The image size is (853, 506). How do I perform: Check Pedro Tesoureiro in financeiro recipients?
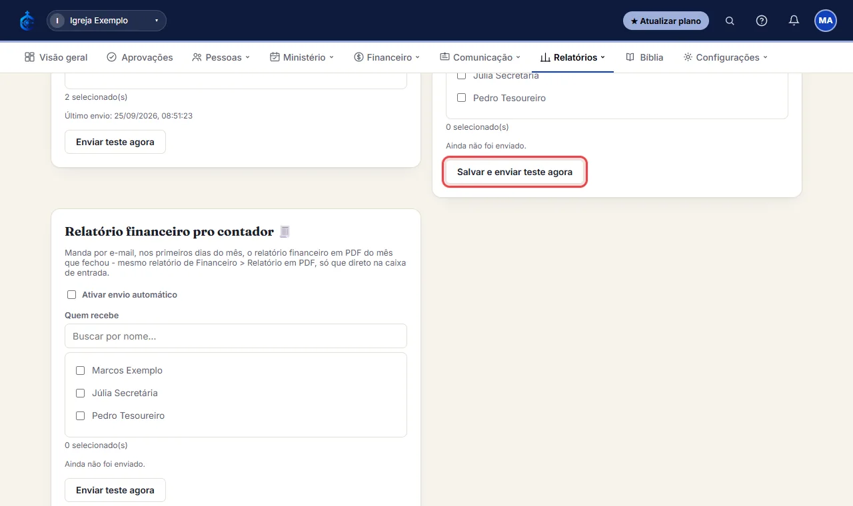[81, 415]
